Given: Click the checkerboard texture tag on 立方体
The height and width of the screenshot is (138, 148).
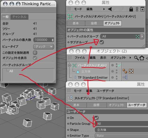Looking at the screenshot, I should pos(131,71).
